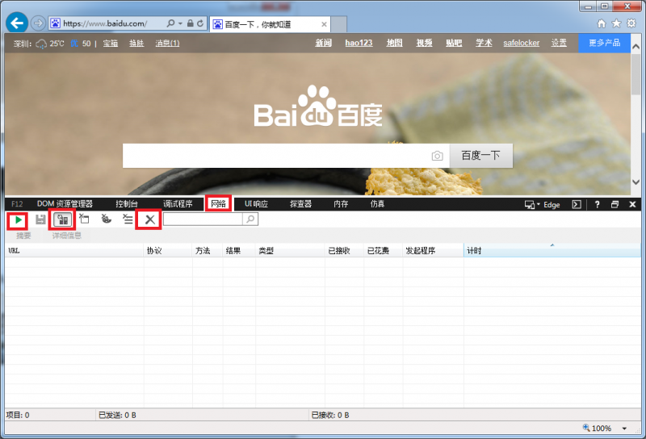Click the export captured traffic save icon
This screenshot has height=439, width=646.
click(x=40, y=219)
